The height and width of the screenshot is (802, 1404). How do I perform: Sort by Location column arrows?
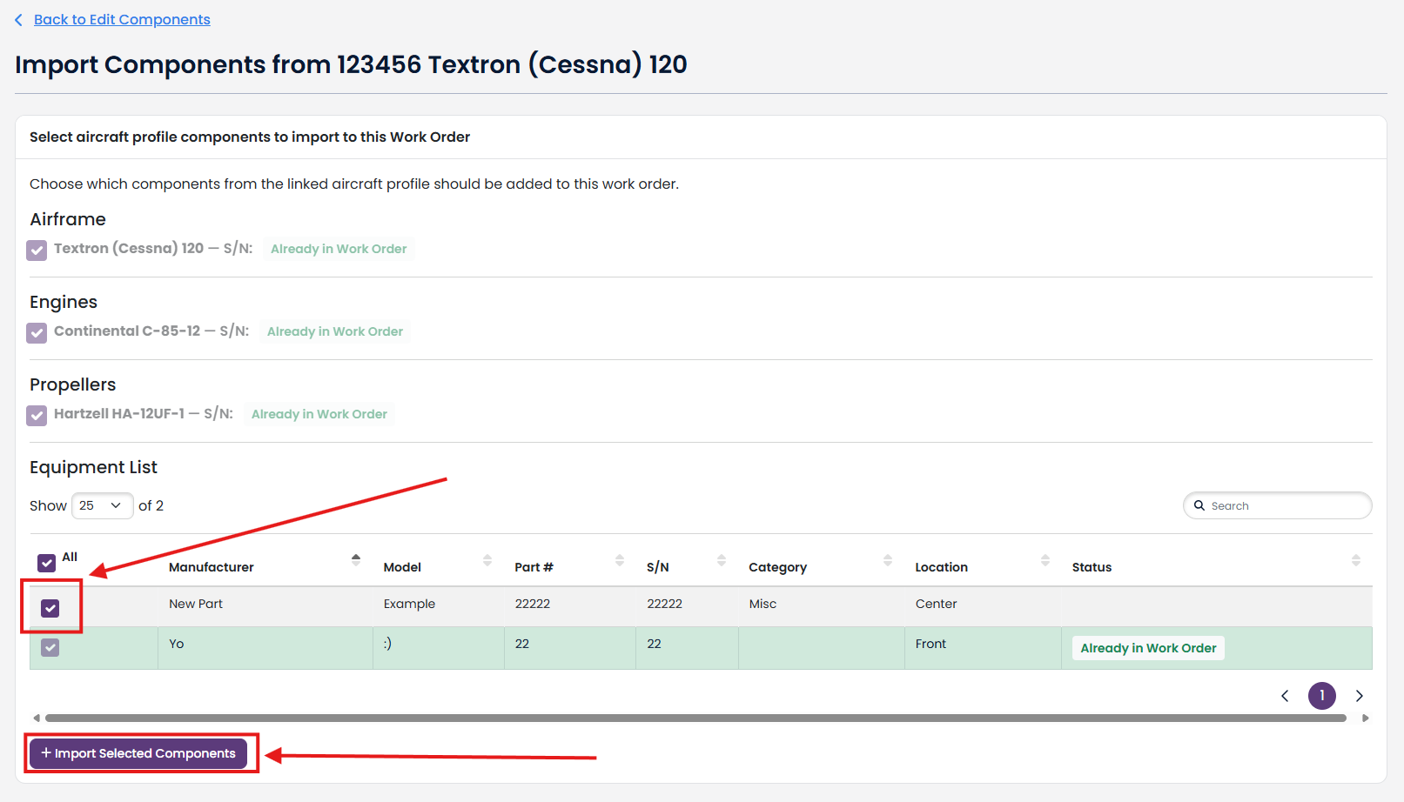[x=1045, y=560]
